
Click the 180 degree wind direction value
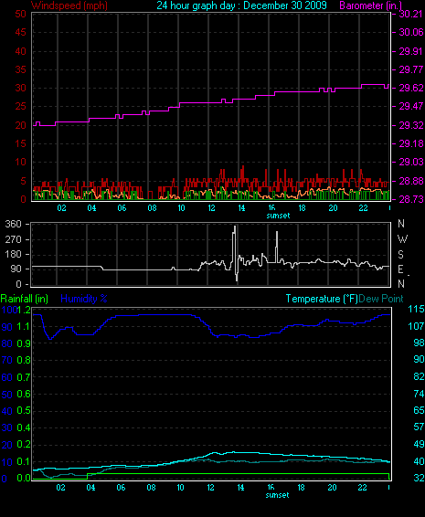pos(13,254)
